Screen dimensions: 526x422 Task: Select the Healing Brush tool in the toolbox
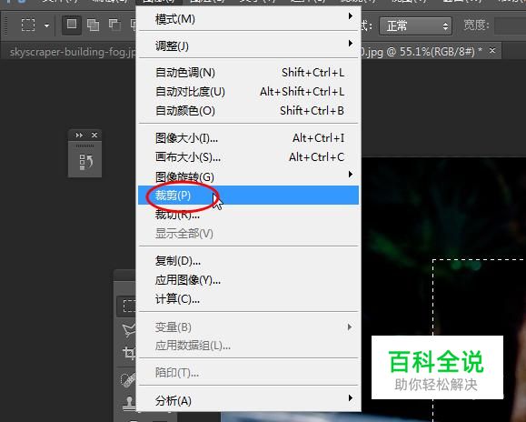coord(128,379)
